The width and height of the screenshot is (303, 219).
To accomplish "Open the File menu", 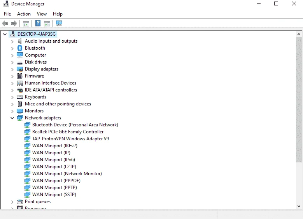I will [x=7, y=14].
